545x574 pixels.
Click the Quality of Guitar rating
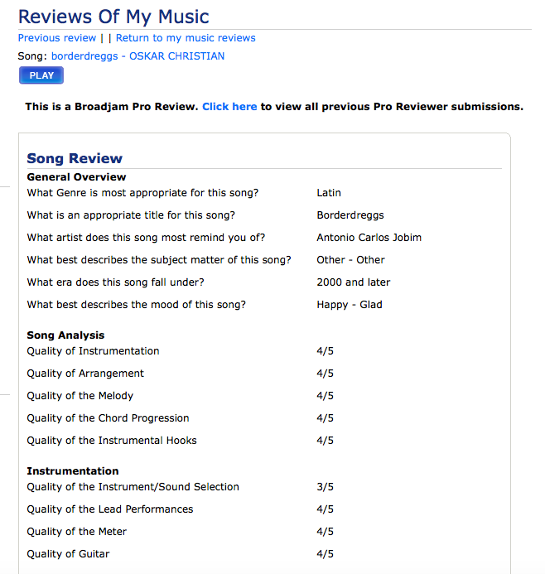326,554
